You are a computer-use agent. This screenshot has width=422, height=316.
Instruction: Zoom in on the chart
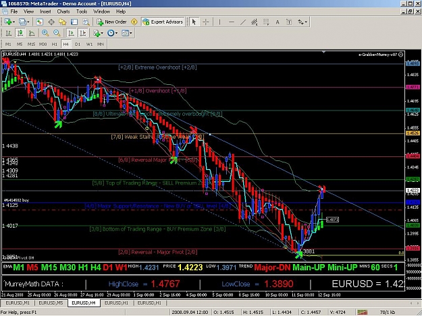pos(45,33)
